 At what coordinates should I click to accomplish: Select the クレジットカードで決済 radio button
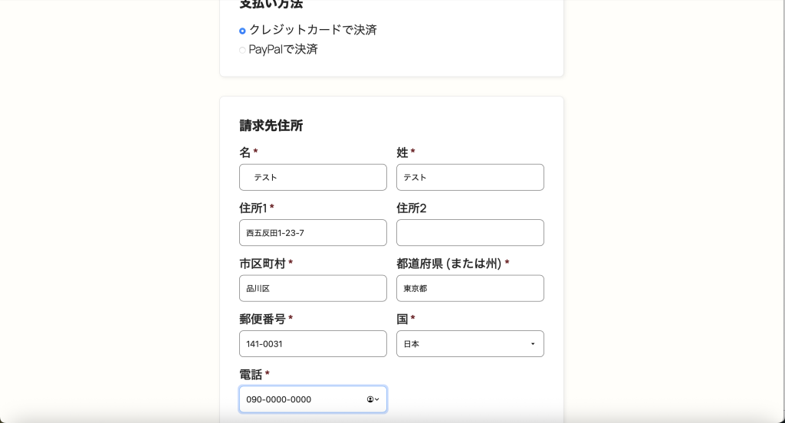tap(242, 31)
